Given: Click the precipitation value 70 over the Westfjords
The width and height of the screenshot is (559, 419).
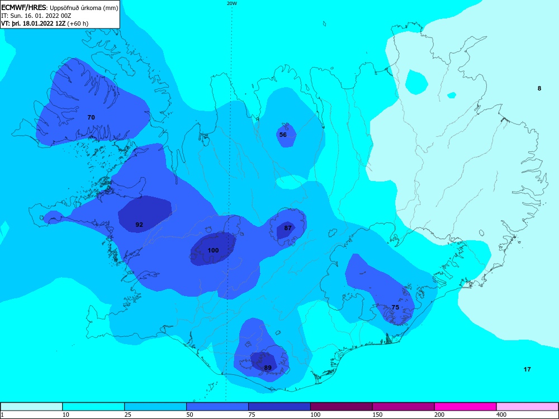Looking at the screenshot, I should click(91, 117).
